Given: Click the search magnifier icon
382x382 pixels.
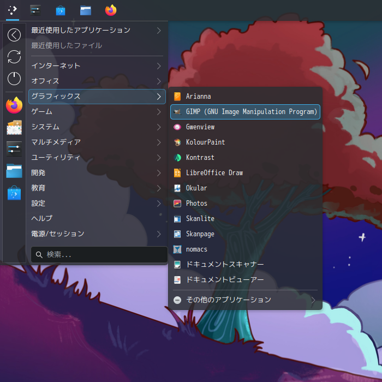Looking at the screenshot, I should point(39,255).
